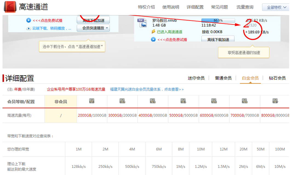Click the 8000GB/8000GB cell
Screen dimensions: 290x175
tap(275, 115)
